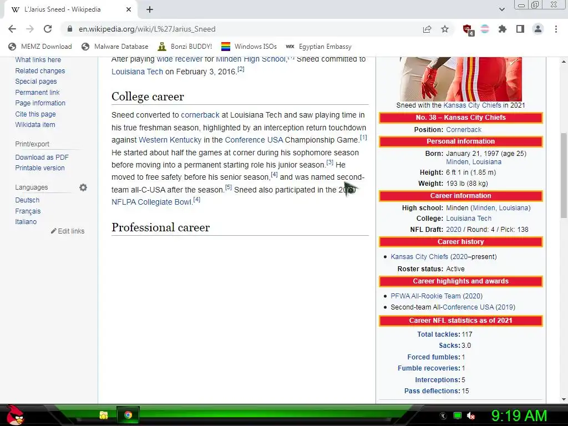Download the article as PDF
The height and width of the screenshot is (426, 568).
coord(42,157)
